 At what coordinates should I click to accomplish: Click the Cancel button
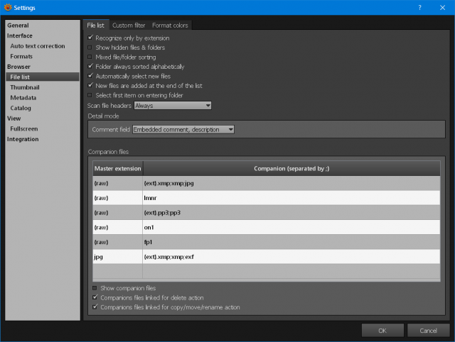(x=428, y=331)
